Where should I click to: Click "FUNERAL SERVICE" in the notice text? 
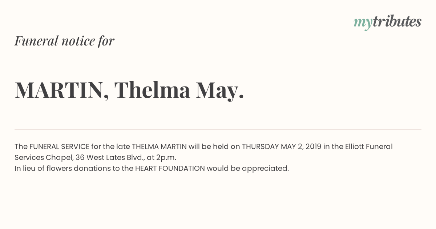(x=59, y=146)
